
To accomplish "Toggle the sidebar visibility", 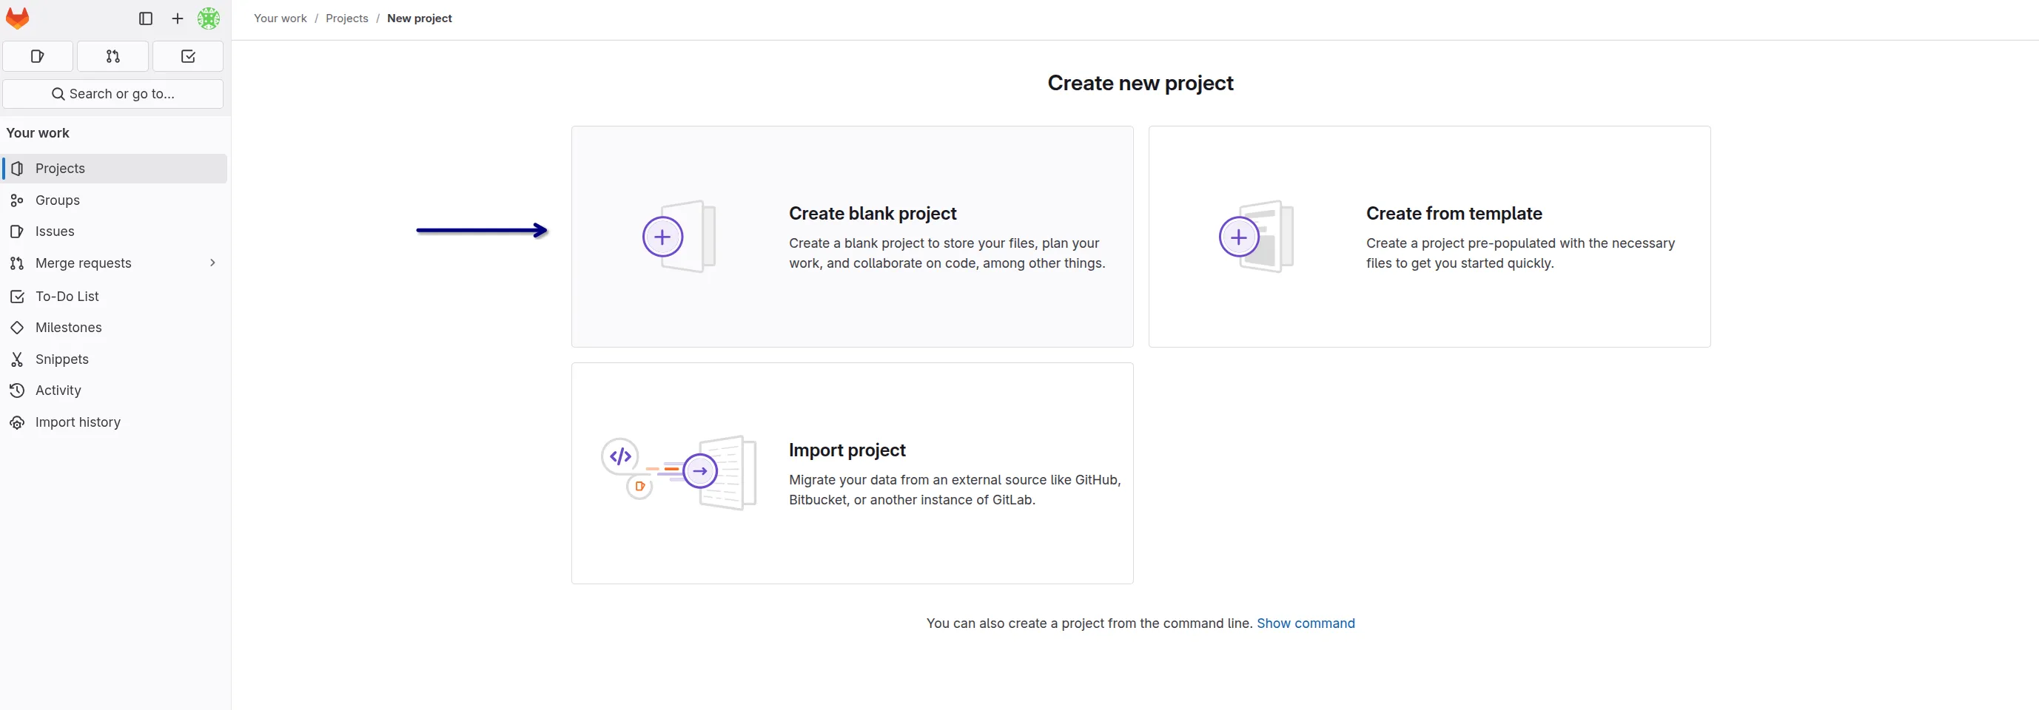I will tap(145, 18).
